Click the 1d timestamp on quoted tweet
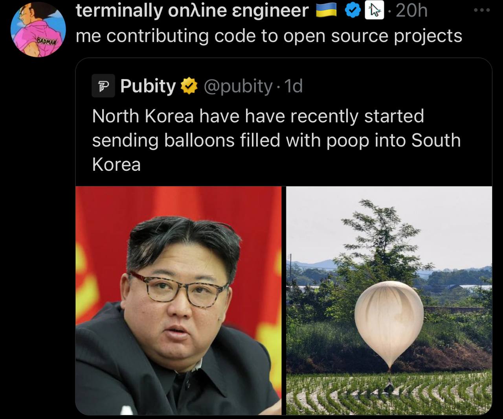 pos(293,86)
